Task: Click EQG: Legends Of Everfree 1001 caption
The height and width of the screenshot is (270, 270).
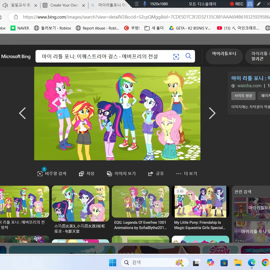Action: tap(140, 225)
